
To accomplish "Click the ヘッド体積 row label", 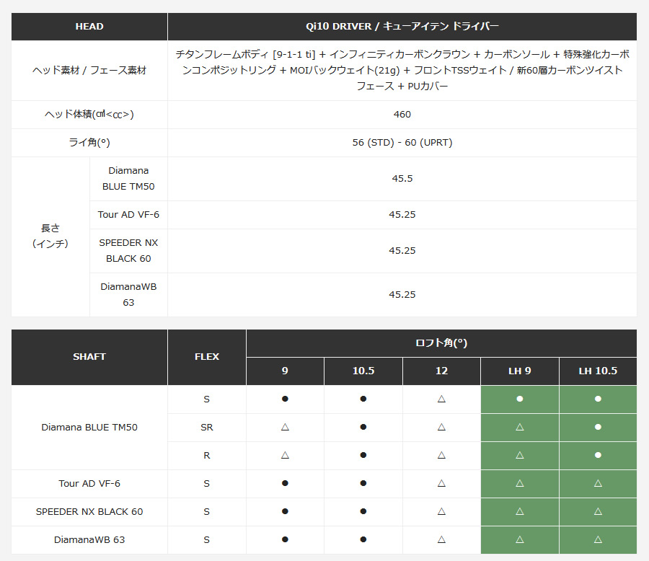I will tap(89, 114).
